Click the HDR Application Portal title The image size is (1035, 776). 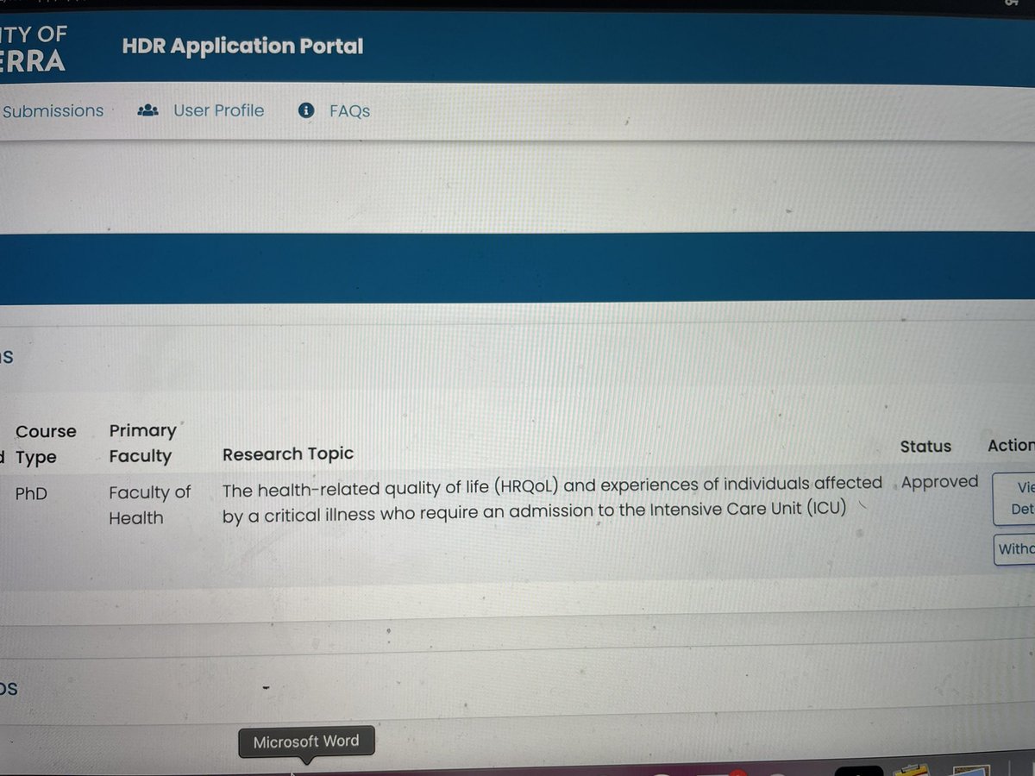pyautogui.click(x=242, y=47)
